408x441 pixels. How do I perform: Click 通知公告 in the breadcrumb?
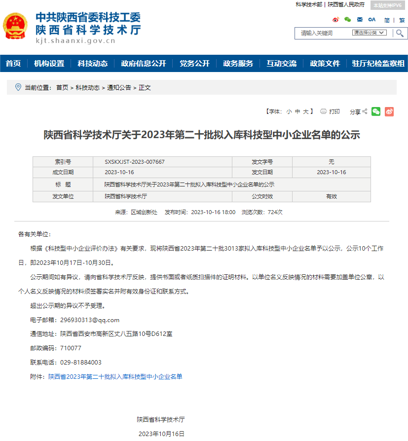[x=119, y=88]
